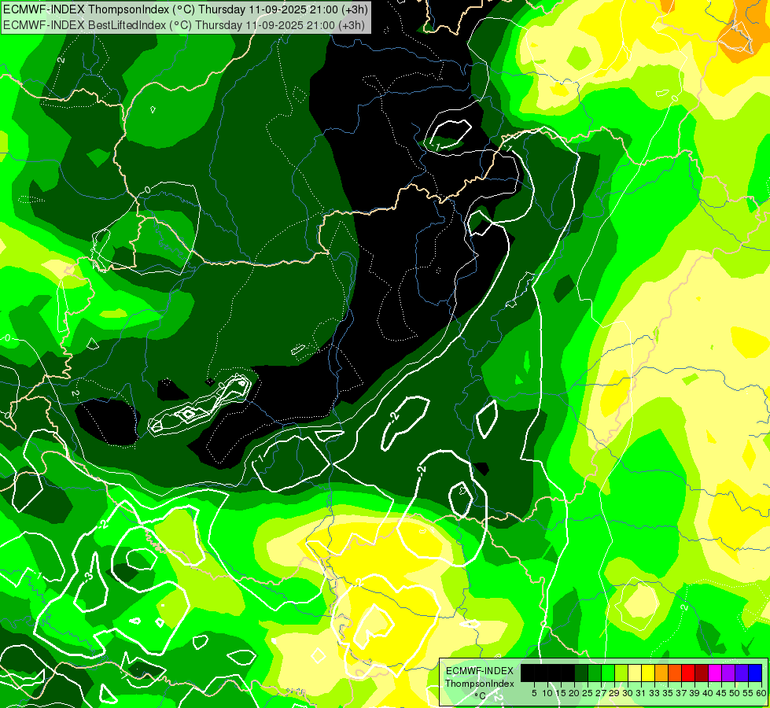Click the legend tick value 50
The height and width of the screenshot is (708, 770).
tap(735, 693)
